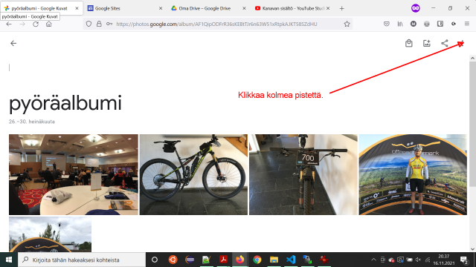The height and width of the screenshot is (267, 476).
Task: Open the order photos shopping bag icon
Action: point(408,43)
